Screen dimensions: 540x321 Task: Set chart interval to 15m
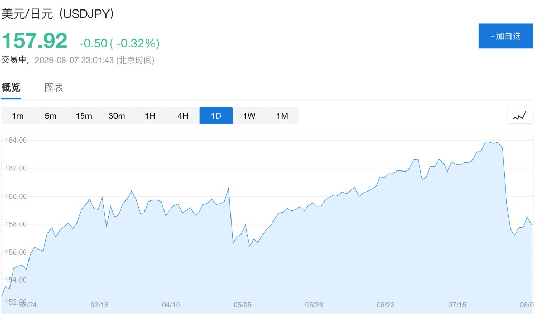pyautogui.click(x=84, y=116)
